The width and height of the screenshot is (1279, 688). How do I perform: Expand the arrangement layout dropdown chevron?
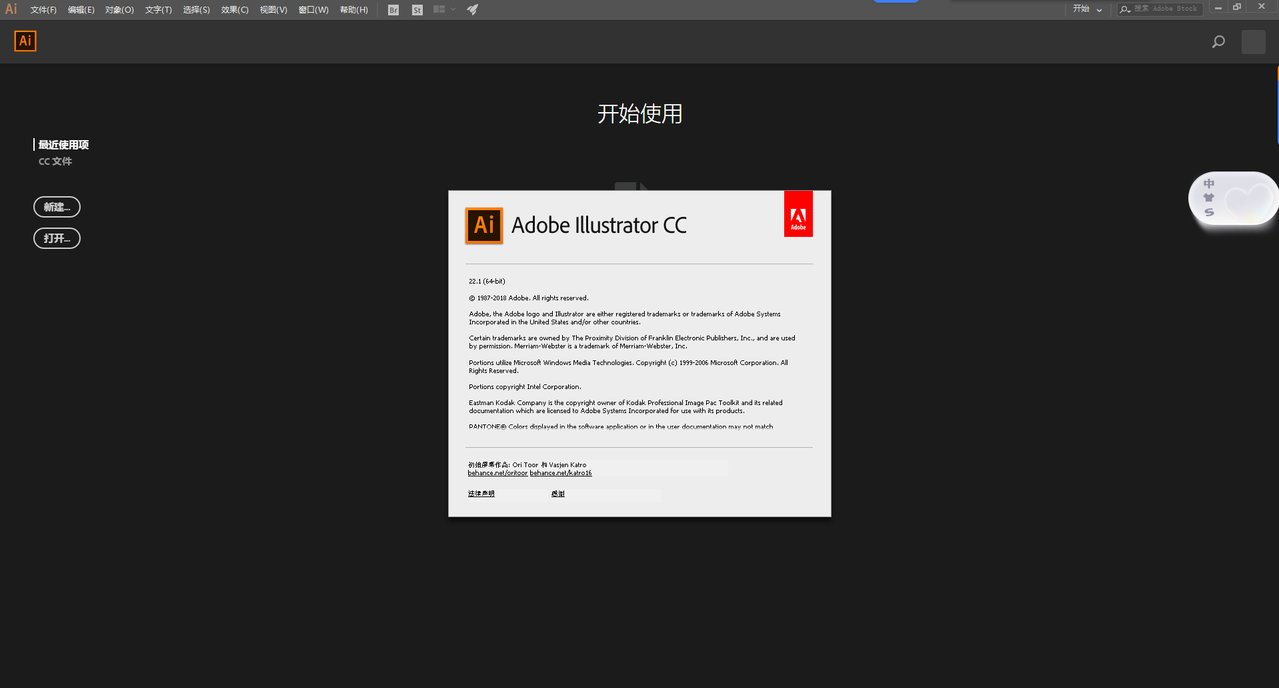[x=453, y=9]
